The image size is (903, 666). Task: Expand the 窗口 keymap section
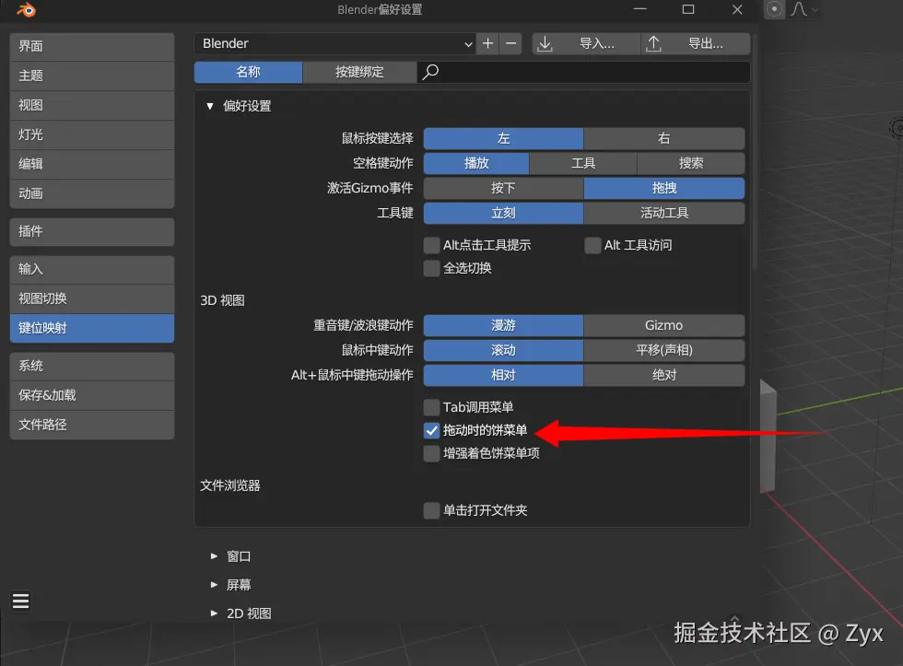pos(214,556)
